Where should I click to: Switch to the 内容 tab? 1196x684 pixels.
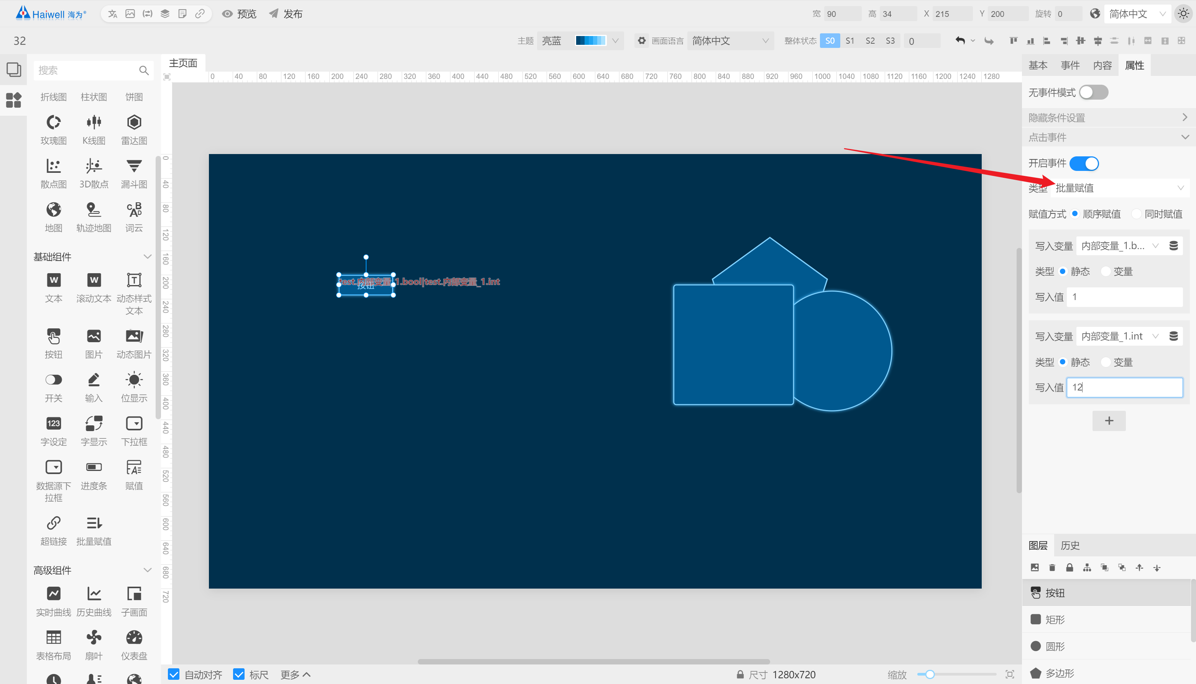(x=1102, y=65)
